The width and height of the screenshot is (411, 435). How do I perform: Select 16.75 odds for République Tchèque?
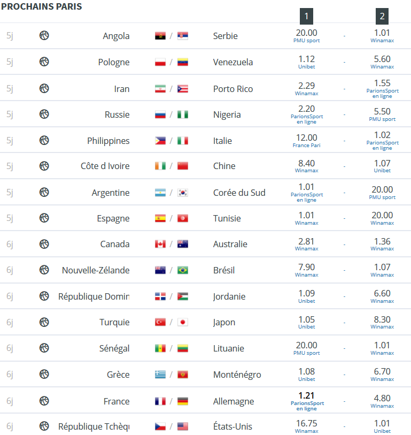307,426
